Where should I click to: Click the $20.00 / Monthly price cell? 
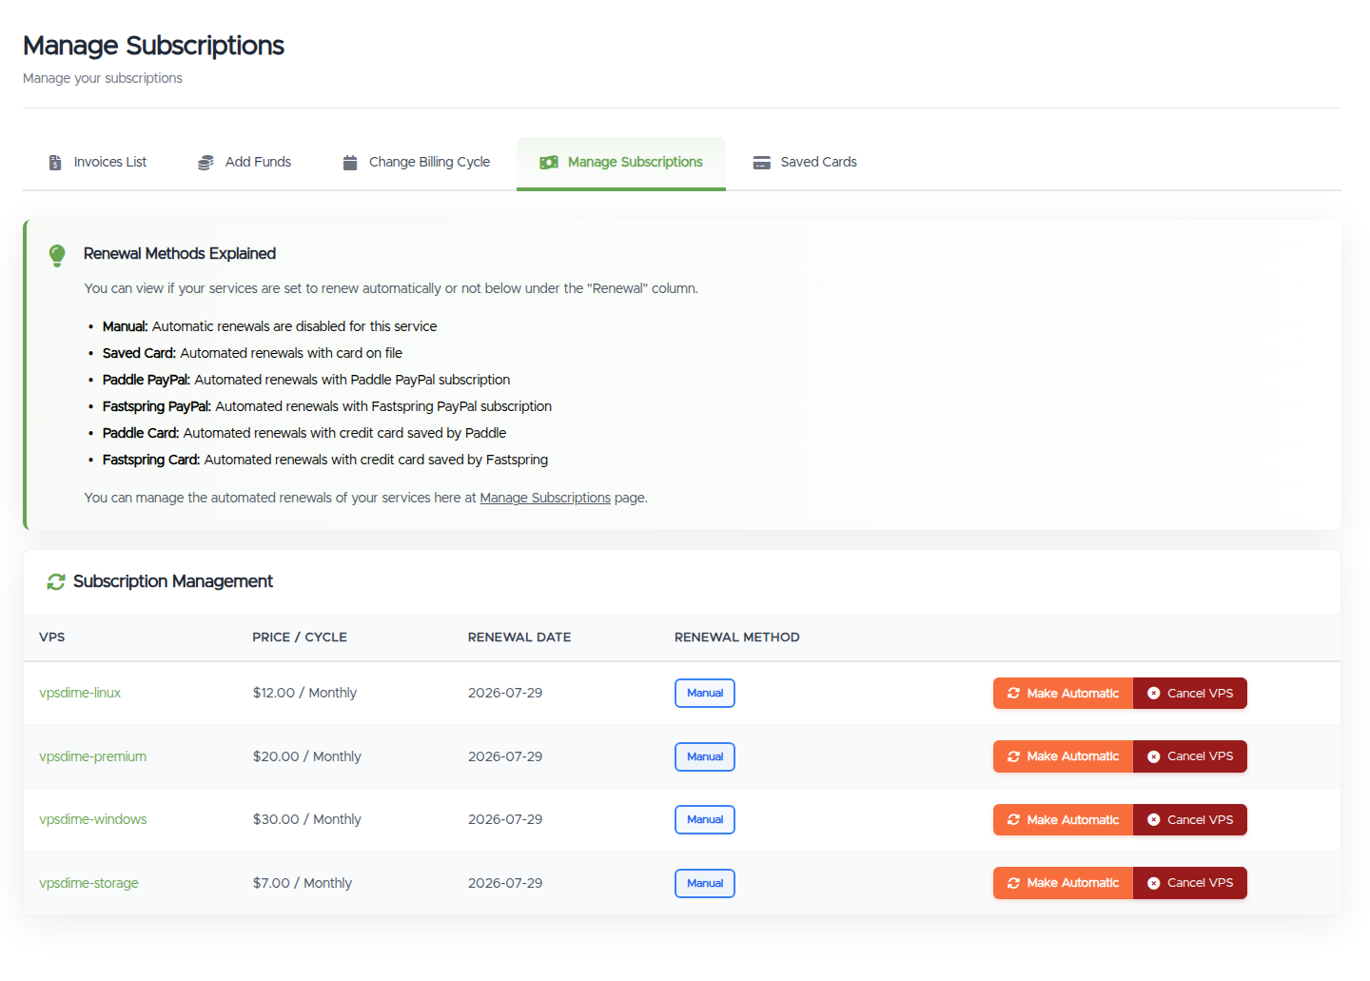click(x=307, y=756)
